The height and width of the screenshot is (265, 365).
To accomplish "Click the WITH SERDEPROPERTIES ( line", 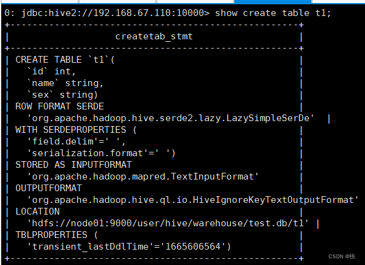I will point(76,130).
